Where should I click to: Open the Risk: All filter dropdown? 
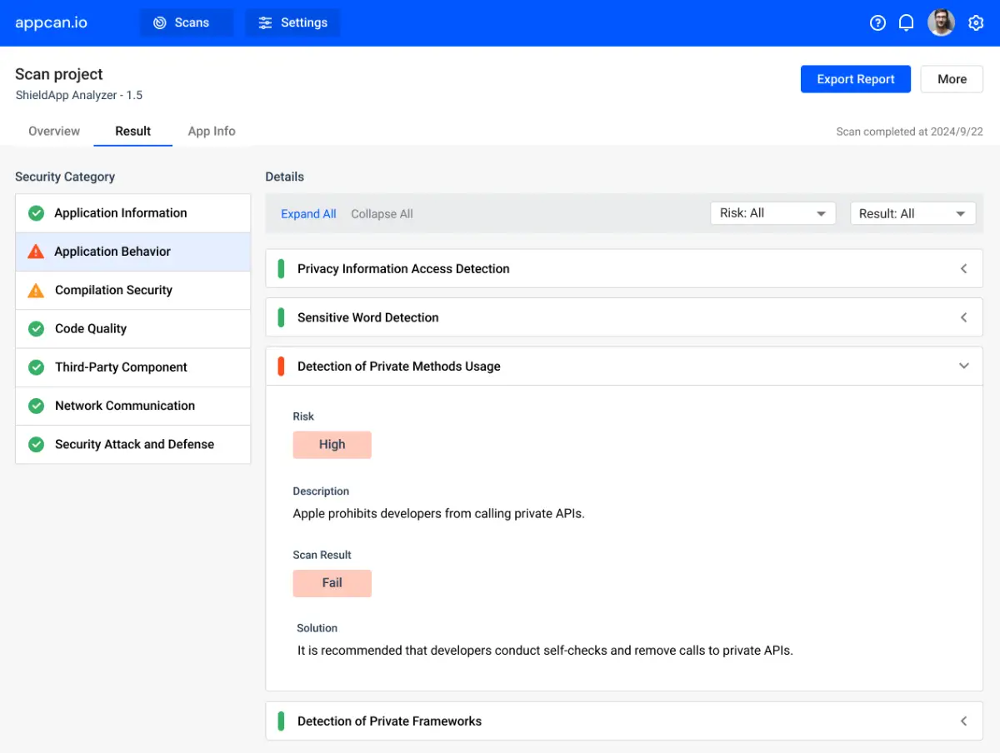pos(772,213)
